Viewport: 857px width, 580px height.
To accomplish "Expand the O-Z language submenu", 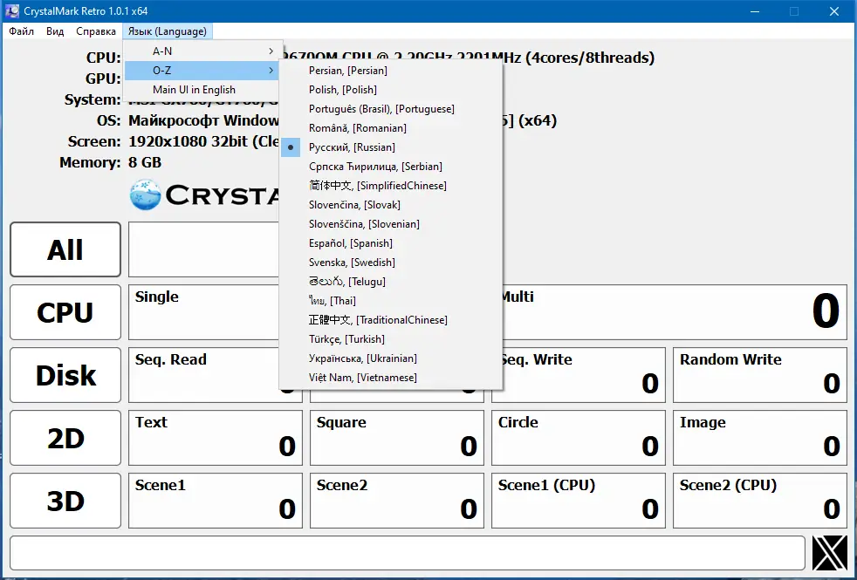I will coord(201,71).
